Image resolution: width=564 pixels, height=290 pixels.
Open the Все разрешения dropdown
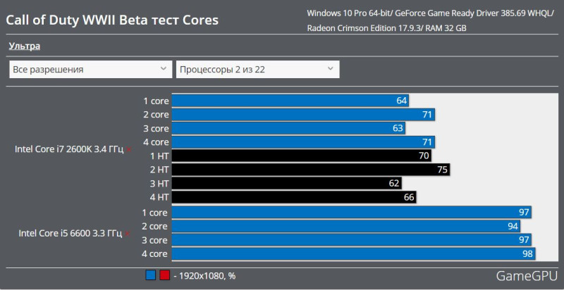90,69
